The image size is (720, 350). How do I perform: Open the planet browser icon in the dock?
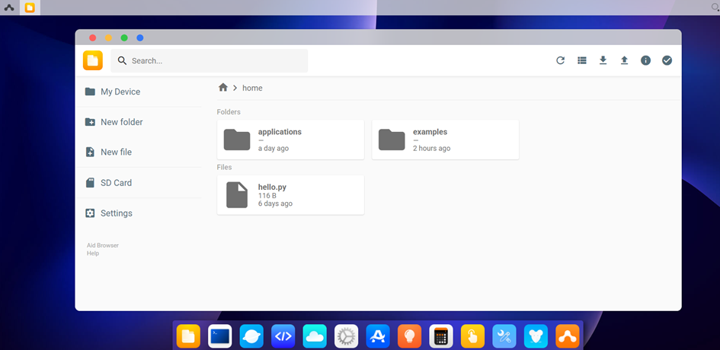[251, 336]
